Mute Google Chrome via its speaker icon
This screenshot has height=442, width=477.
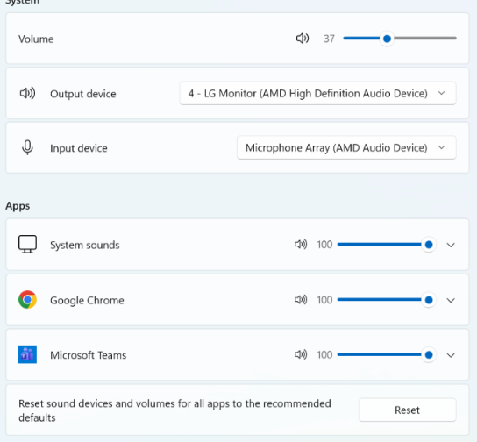301,300
